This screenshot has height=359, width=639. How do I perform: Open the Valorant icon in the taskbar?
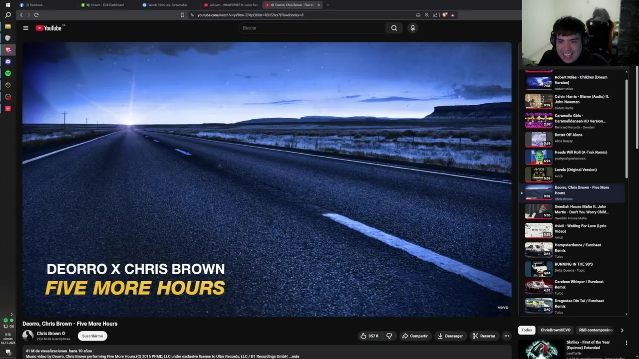click(x=7, y=108)
